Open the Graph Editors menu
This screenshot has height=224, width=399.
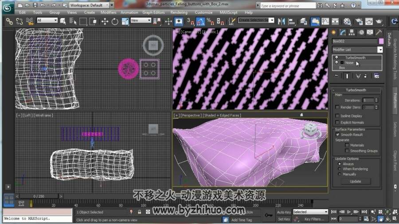(153, 12)
